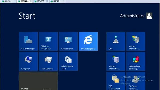Open the Computer tile
The image size is (160, 90).
(28, 61)
